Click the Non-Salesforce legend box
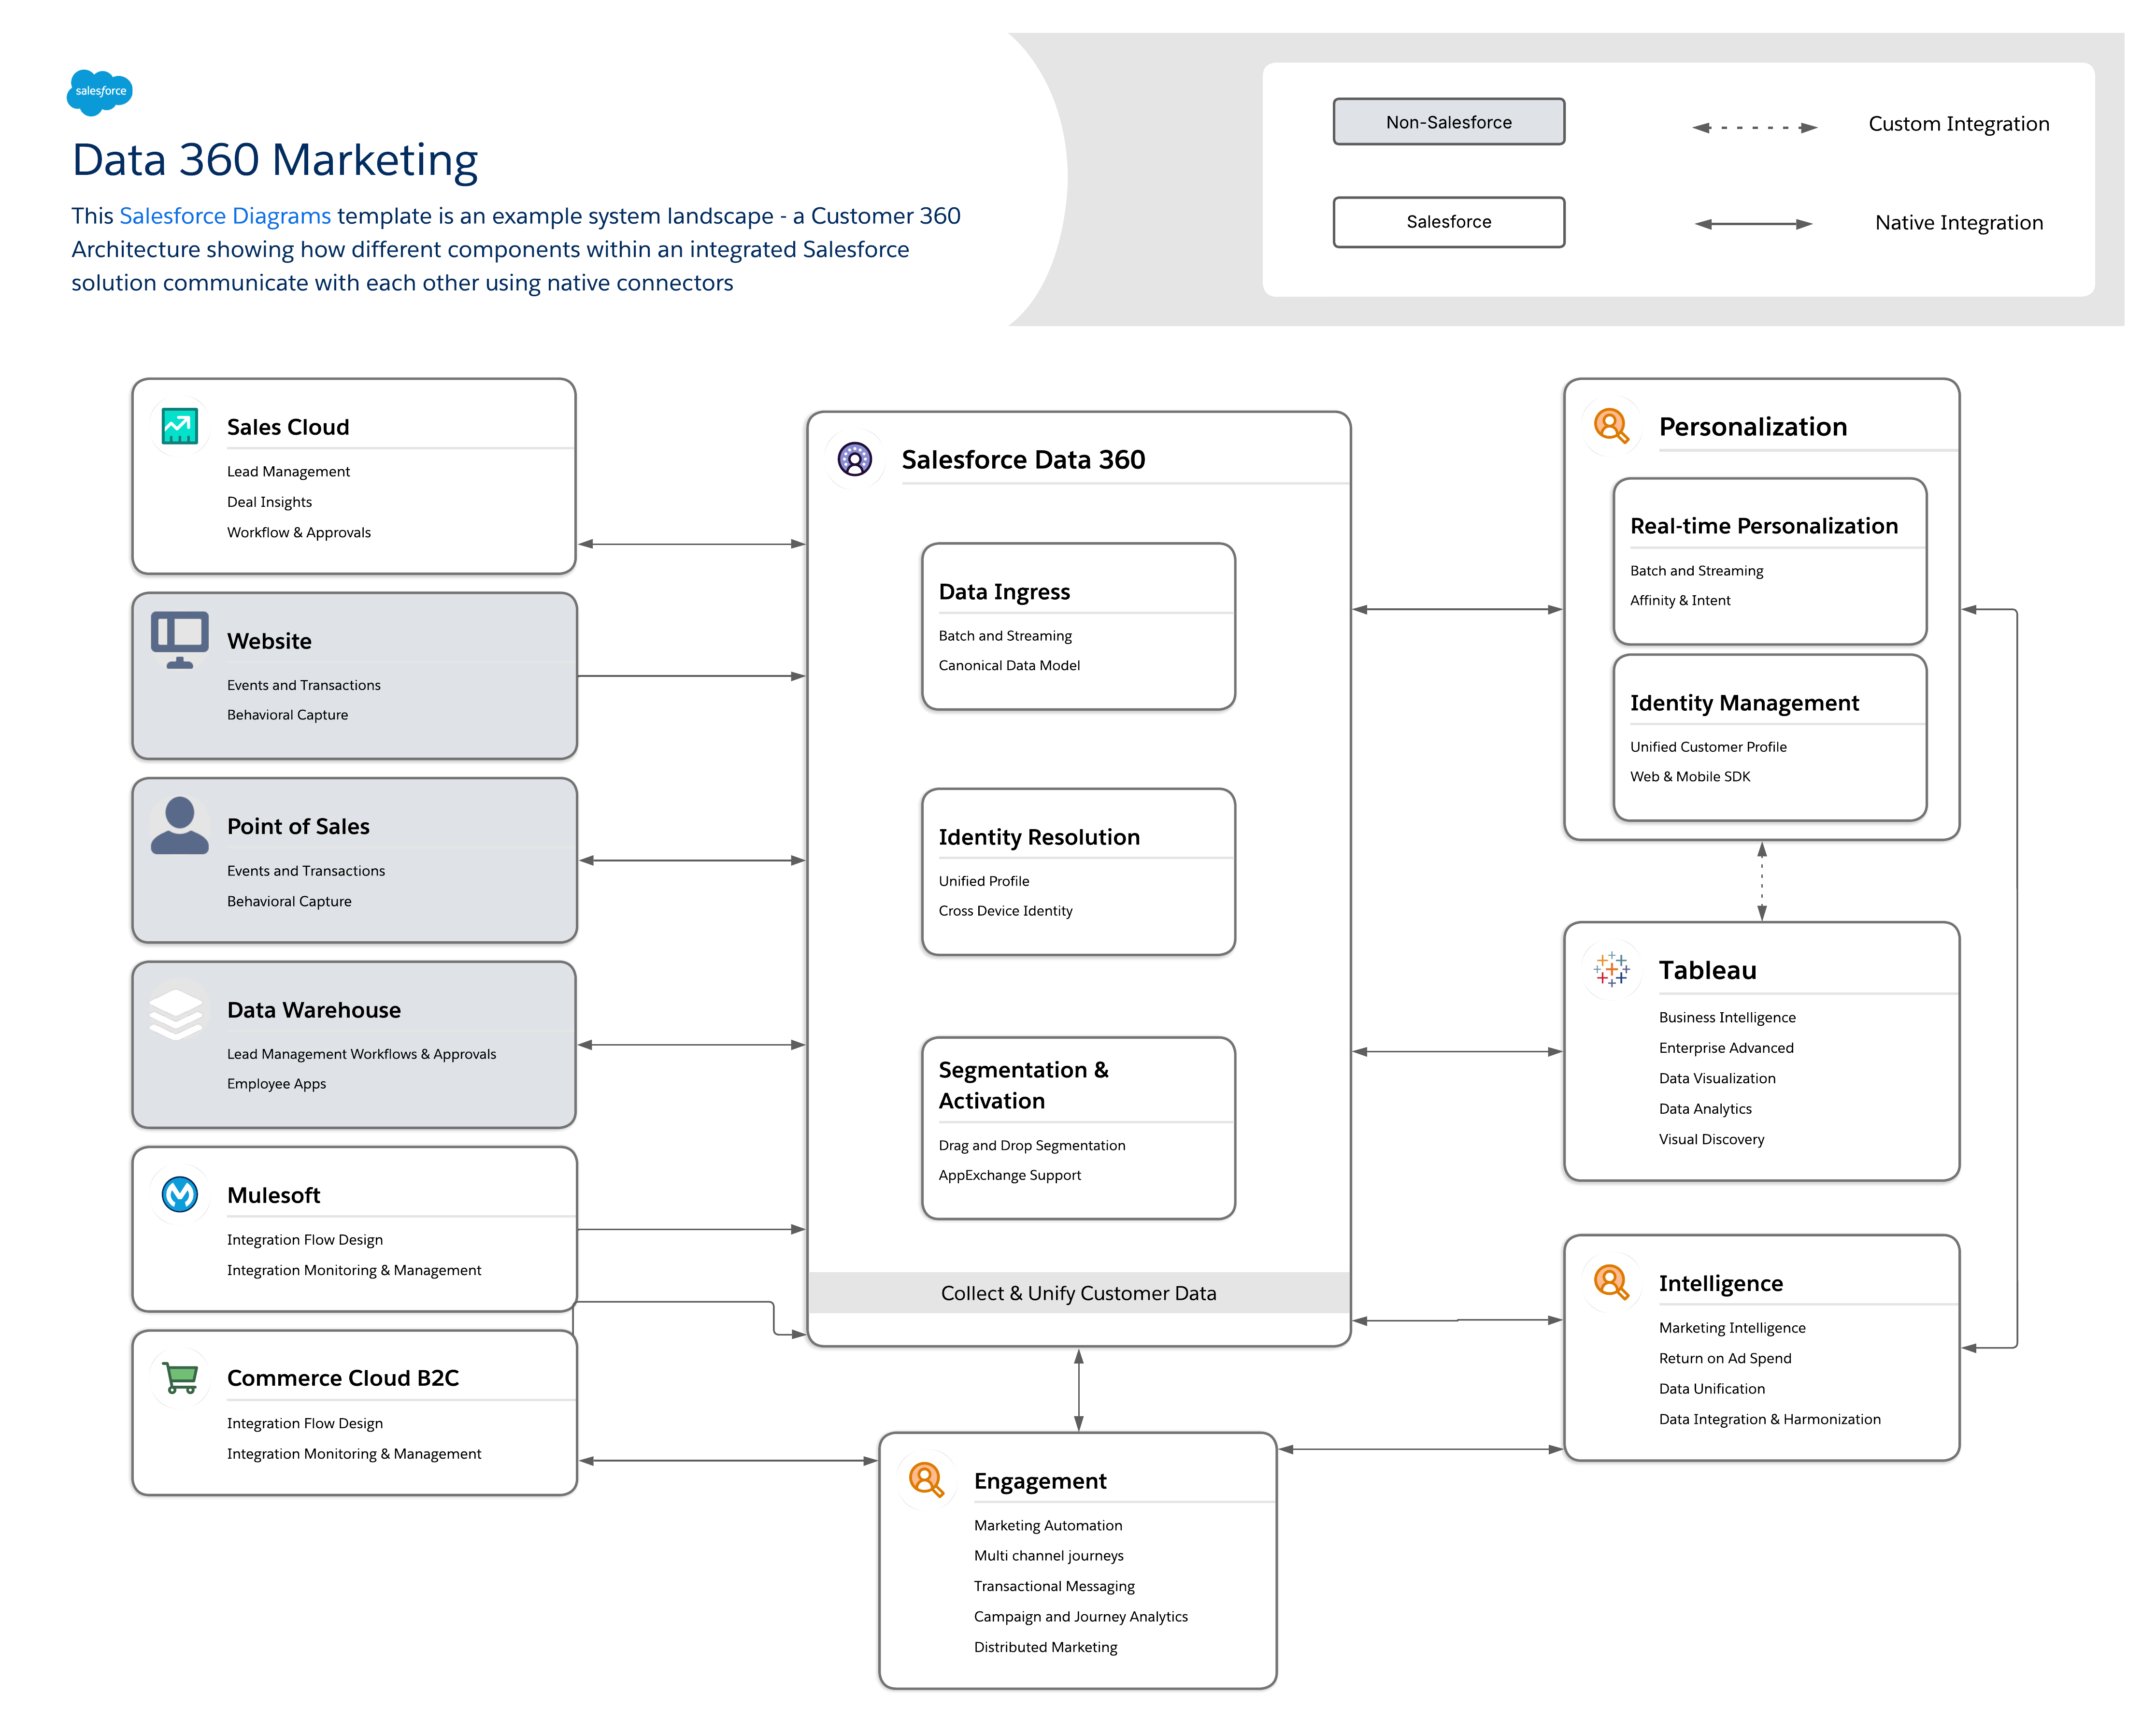This screenshot has height=1722, width=2156. point(1448,122)
